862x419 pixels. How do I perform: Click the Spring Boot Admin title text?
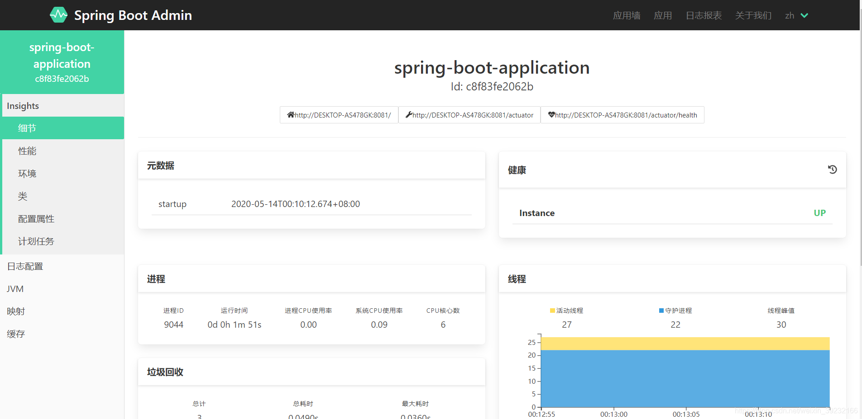point(133,15)
